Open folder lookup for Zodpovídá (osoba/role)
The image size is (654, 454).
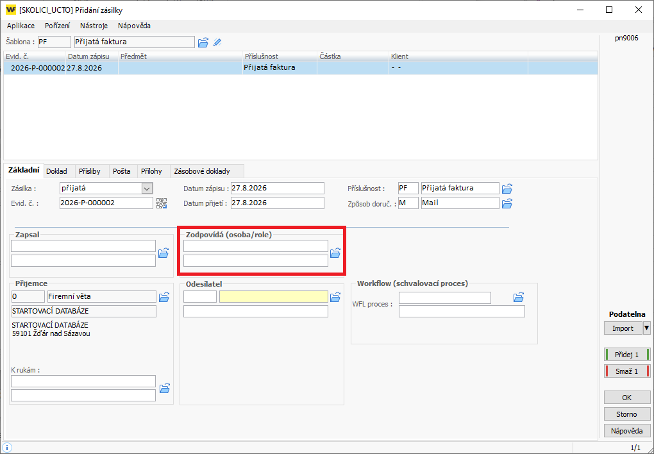[335, 253]
